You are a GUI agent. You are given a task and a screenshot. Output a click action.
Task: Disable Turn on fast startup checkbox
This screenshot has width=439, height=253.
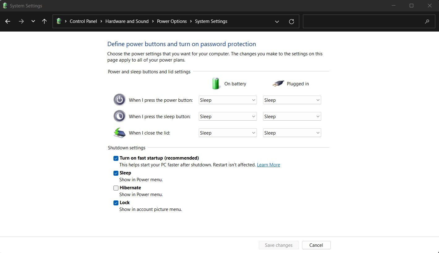point(116,158)
